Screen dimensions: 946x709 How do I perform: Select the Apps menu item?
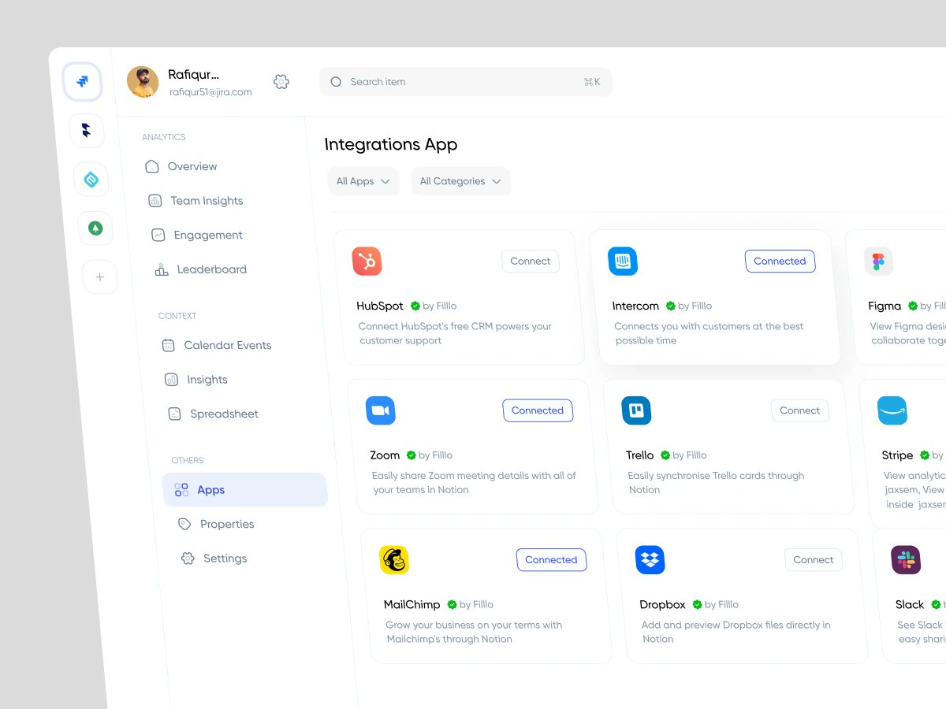click(x=245, y=490)
